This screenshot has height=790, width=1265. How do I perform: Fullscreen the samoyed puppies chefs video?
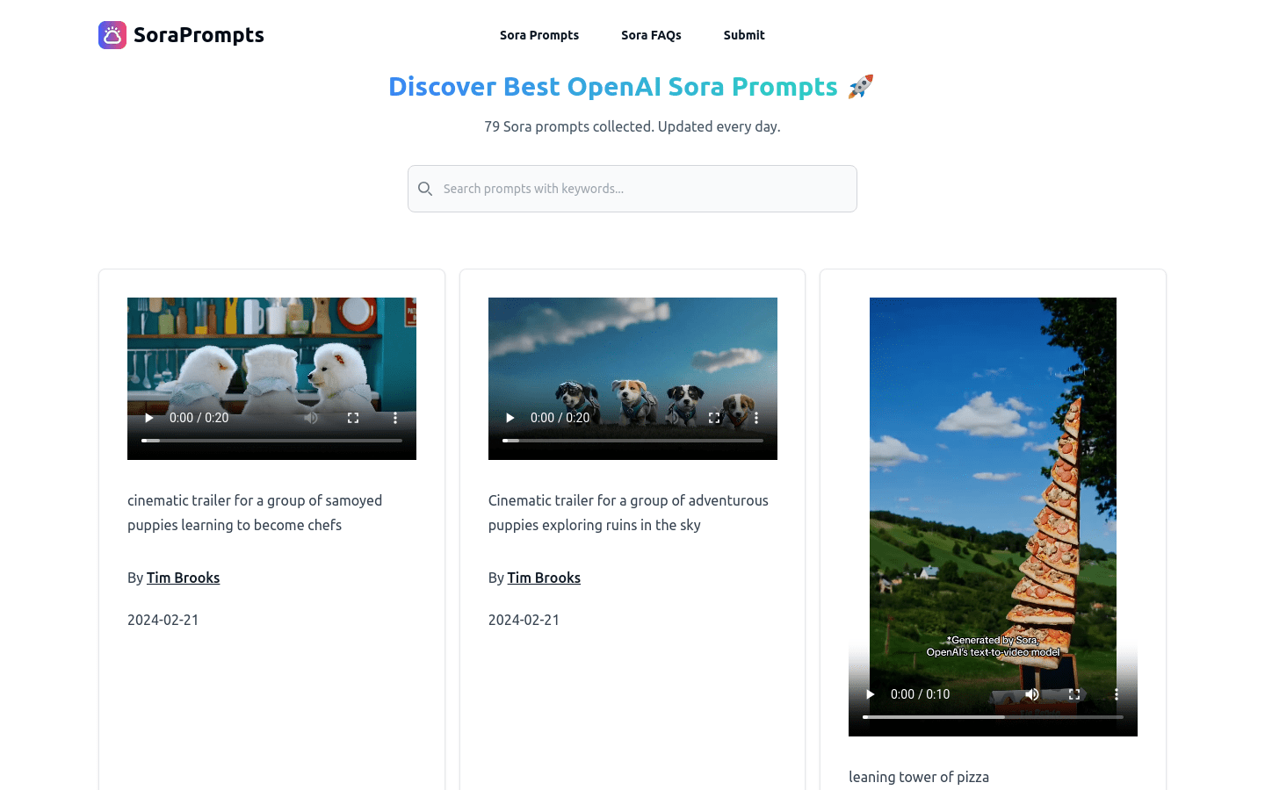click(353, 418)
